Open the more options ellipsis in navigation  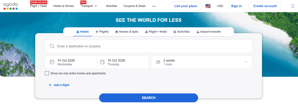click(x=154, y=6)
